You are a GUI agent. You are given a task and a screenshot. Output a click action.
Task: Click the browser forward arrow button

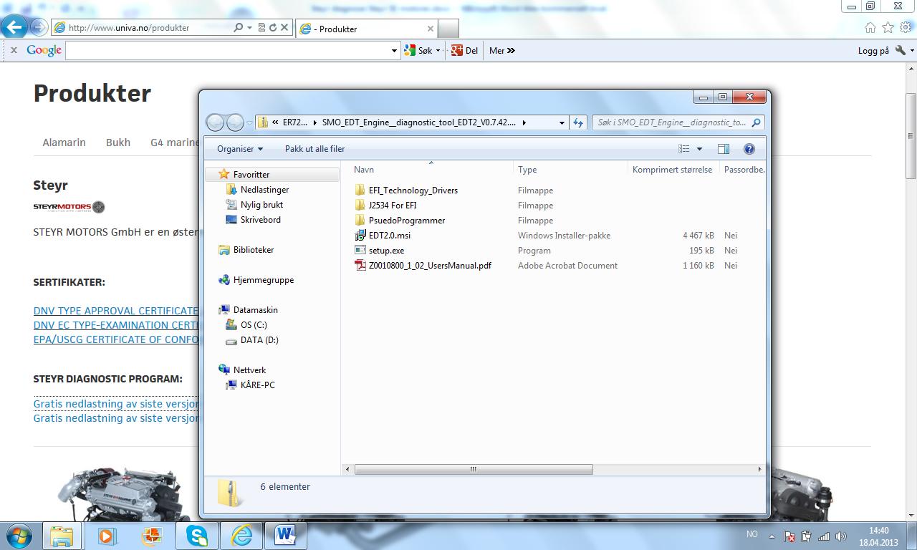(x=39, y=28)
